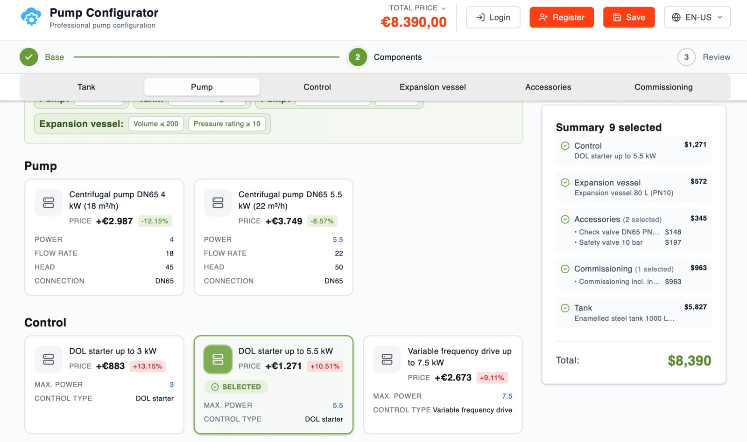Click check icon beside Commissioning summary
The height and width of the screenshot is (442, 747).
(x=565, y=269)
